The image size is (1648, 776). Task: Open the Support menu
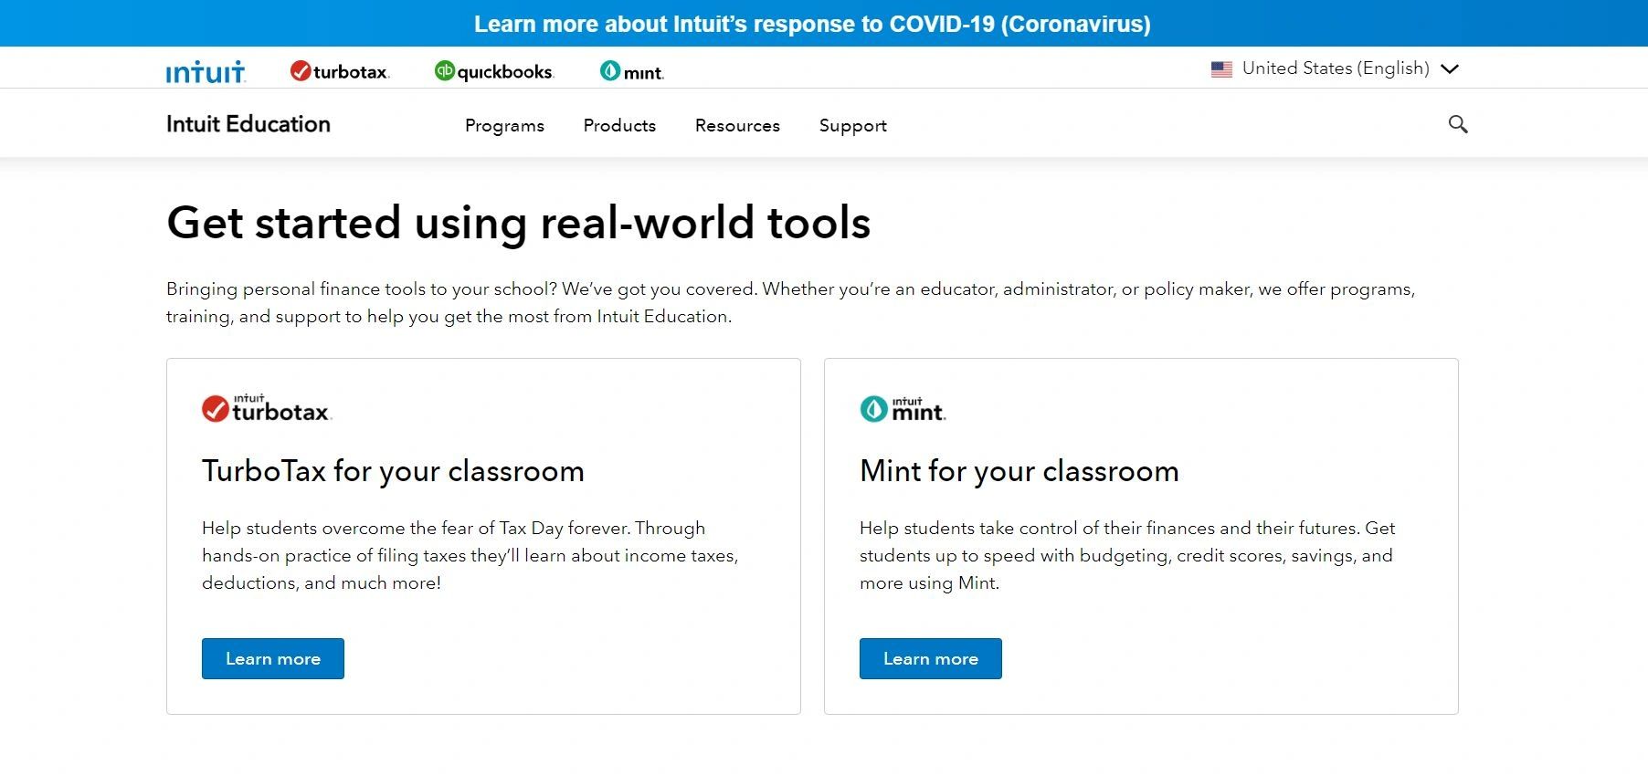(x=853, y=126)
